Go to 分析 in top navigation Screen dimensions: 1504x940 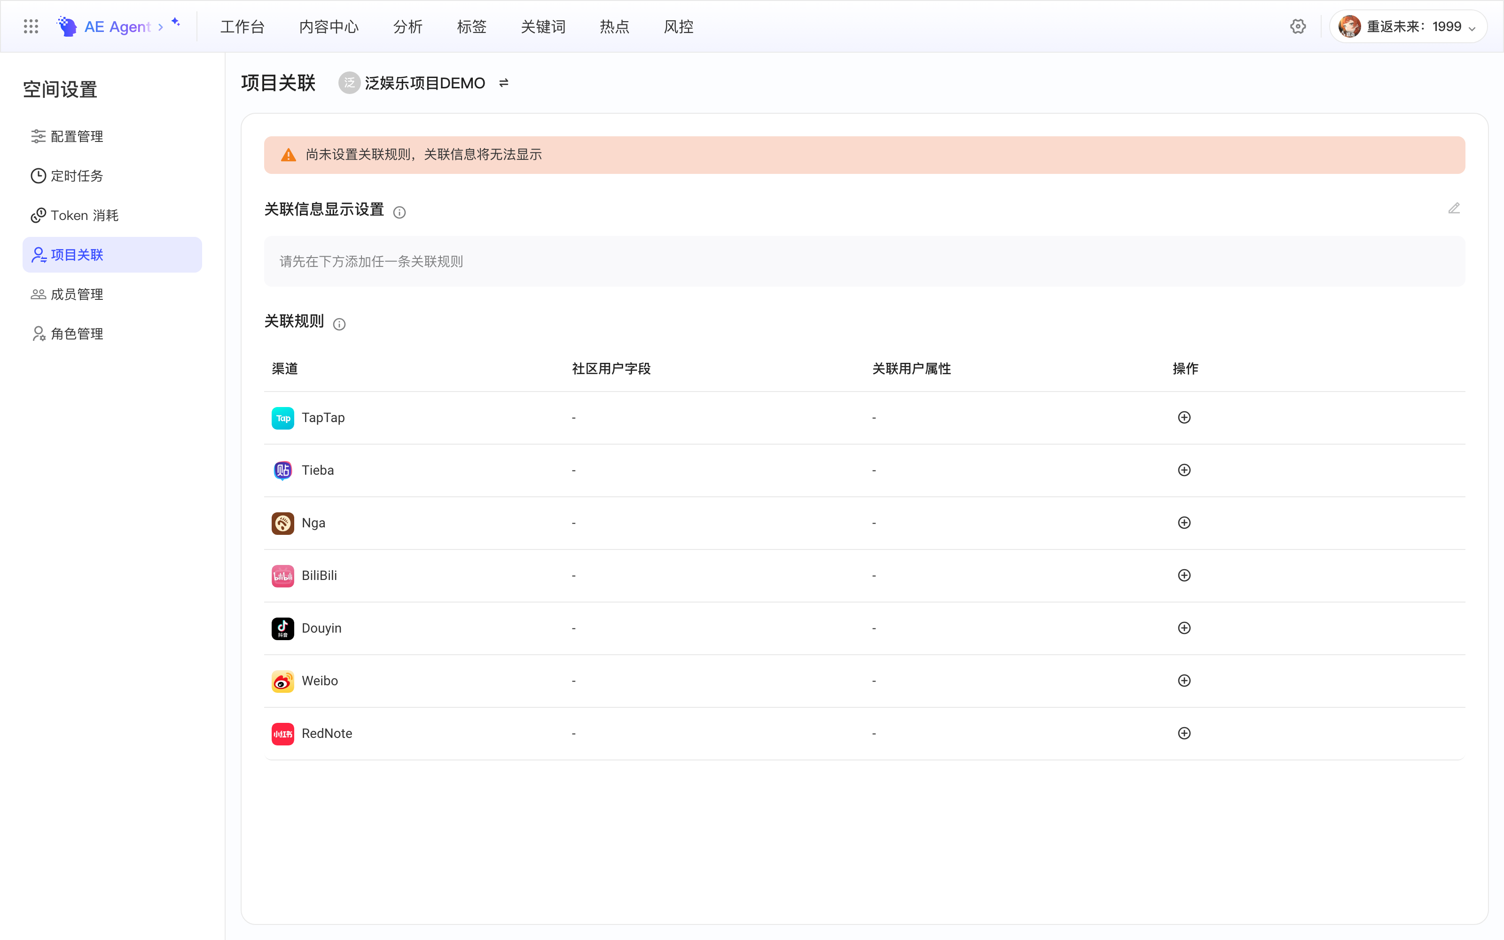(407, 27)
